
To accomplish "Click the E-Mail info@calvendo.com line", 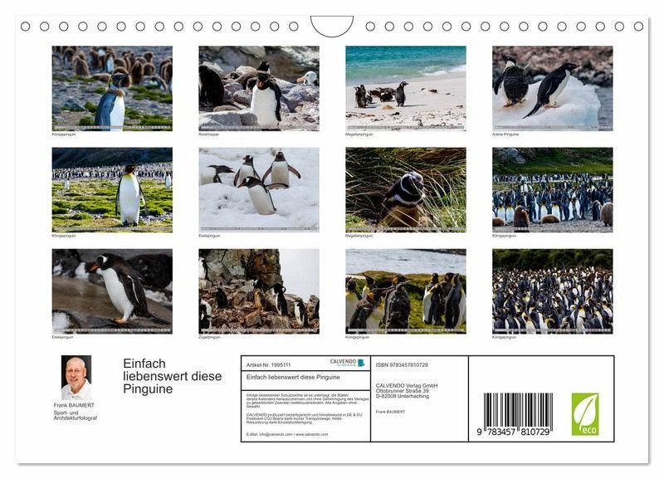I will pos(287,434).
